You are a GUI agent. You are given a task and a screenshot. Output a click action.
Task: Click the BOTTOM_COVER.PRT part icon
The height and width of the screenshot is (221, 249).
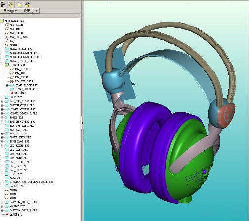coord(7,105)
